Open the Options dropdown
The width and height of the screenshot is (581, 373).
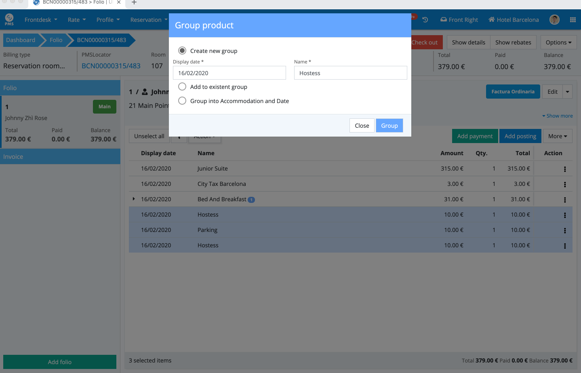[558, 42]
